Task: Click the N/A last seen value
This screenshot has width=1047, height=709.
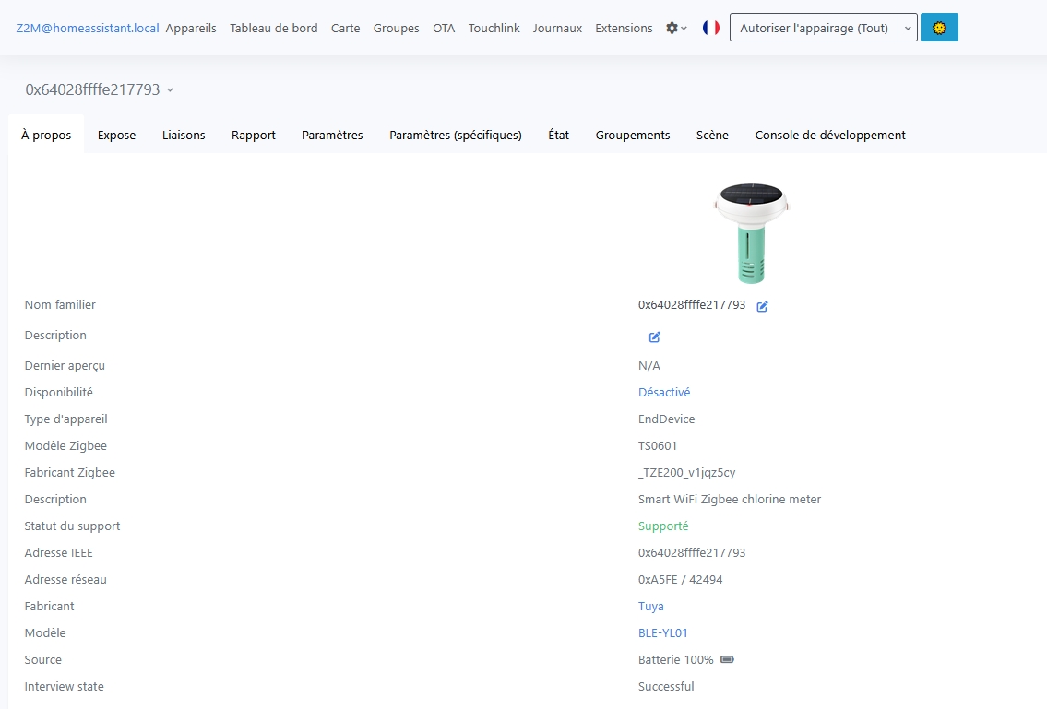Action: (649, 366)
